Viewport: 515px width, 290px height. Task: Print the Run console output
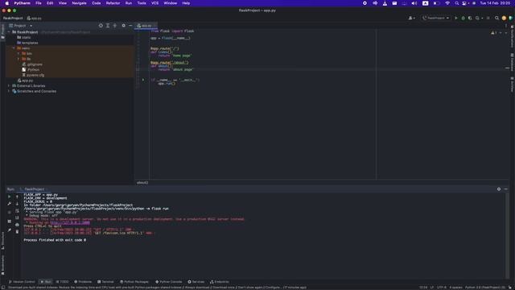click(x=17, y=225)
